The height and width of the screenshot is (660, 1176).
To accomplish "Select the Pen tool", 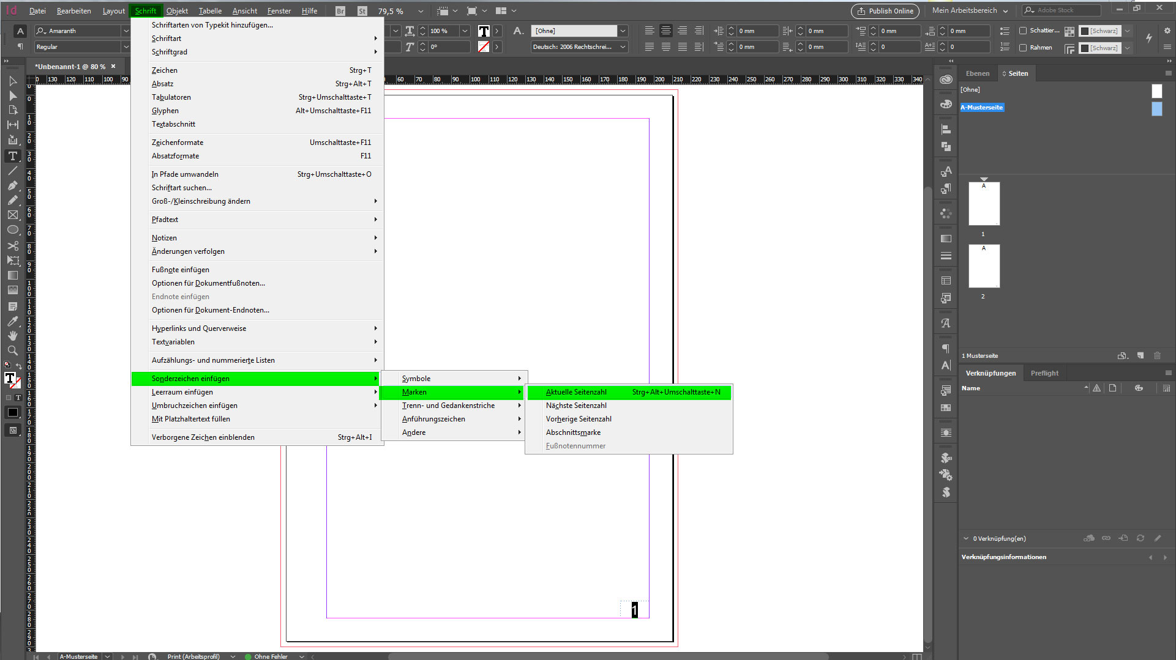I will pyautogui.click(x=12, y=185).
